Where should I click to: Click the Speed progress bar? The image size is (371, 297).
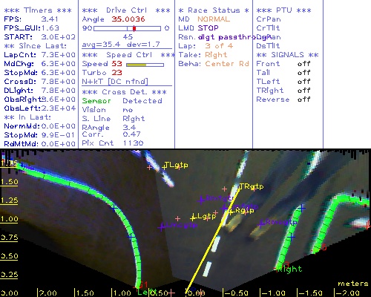[x=145, y=65]
